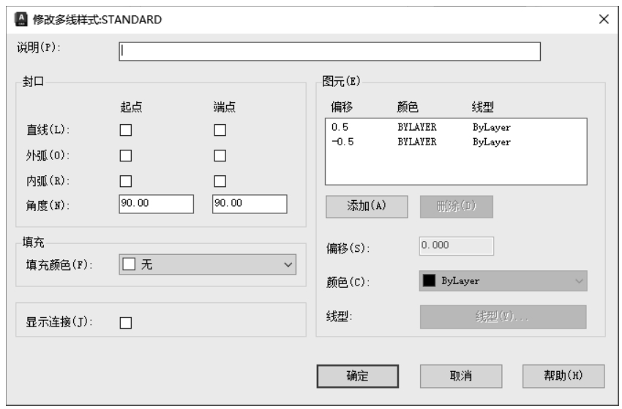Enable 直线 cap at 起点
This screenshot has height=409, width=622.
[126, 130]
